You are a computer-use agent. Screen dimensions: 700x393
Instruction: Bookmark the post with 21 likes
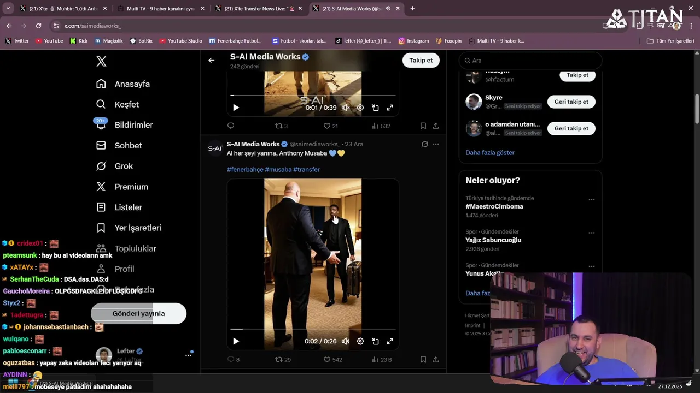pyautogui.click(x=423, y=126)
